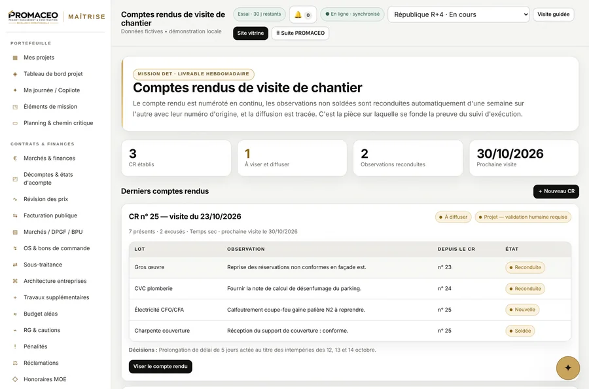Image resolution: width=589 pixels, height=389 pixels.
Task: Click the Mes projets sidebar icon
Action: point(15,58)
